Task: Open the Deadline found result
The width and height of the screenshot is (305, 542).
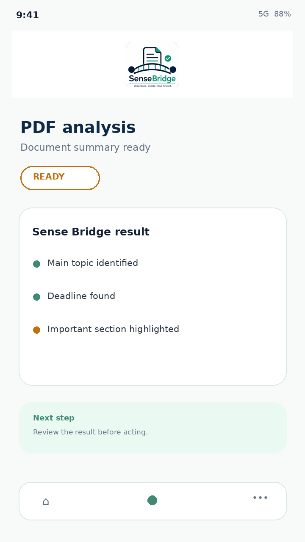Action: click(81, 296)
